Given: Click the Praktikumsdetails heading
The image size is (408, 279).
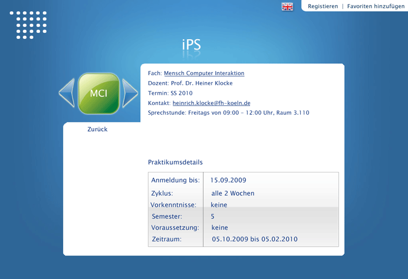Looking at the screenshot, I should (175, 163).
